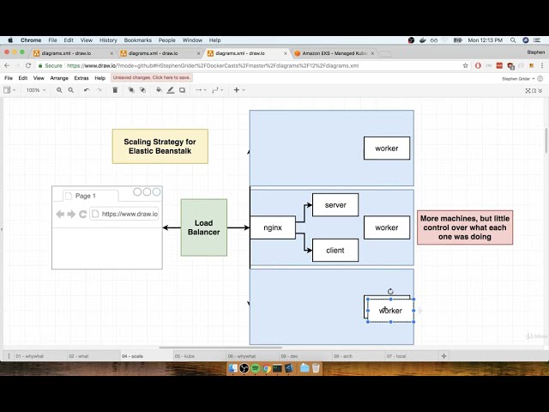This screenshot has width=549, height=412.
Task: Collapse the toolbar with double chevron
Action: pos(540,90)
